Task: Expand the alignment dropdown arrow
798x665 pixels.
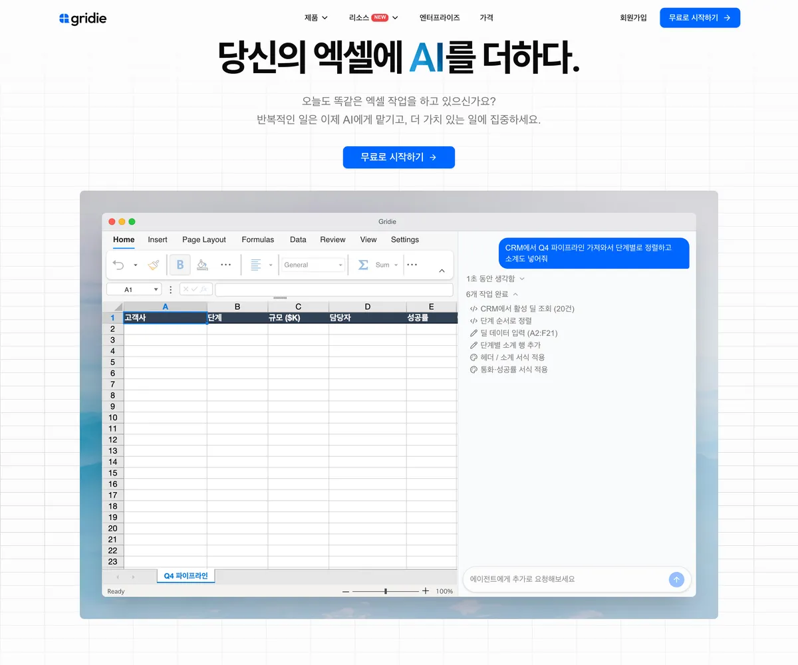Action: click(x=271, y=265)
